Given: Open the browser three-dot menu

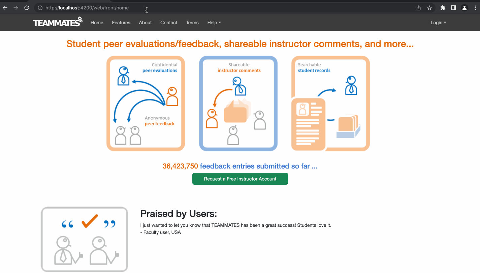Looking at the screenshot, I should pos(475,7).
